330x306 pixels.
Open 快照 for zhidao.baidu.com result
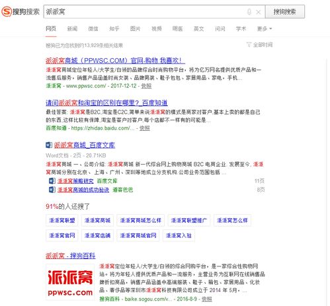coord(145,128)
